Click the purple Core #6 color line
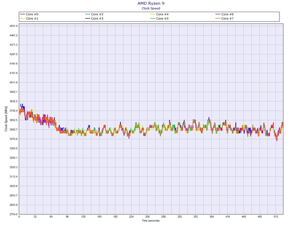The image size is (302, 226). tap(218, 14)
